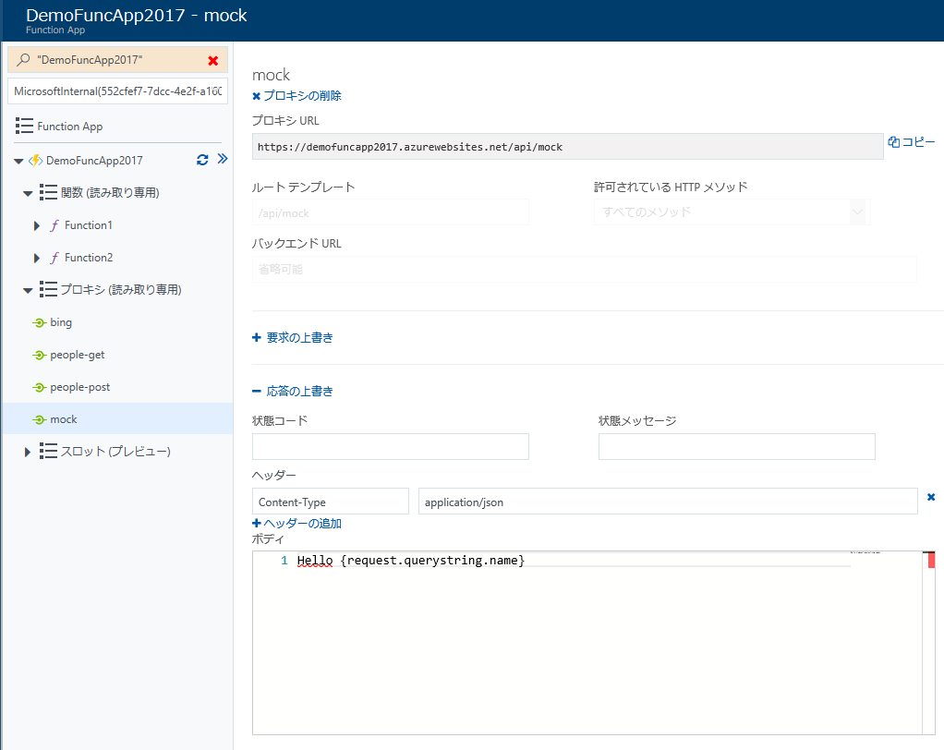The width and height of the screenshot is (944, 750).
Task: Open the people-post proxy
Action: pyautogui.click(x=80, y=387)
